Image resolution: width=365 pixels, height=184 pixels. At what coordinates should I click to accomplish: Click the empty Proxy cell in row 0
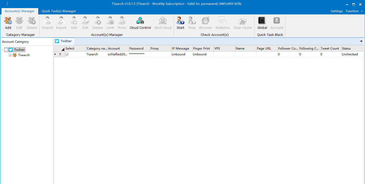pyautogui.click(x=160, y=54)
